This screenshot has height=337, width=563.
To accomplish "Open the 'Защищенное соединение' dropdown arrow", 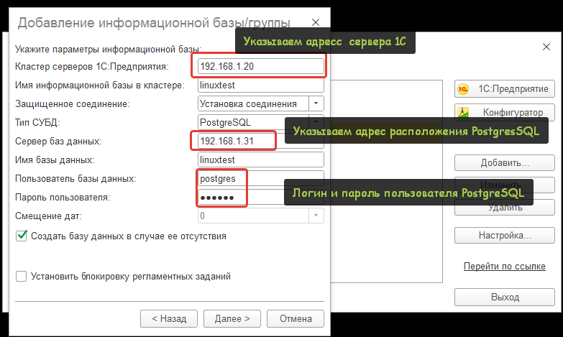I will (x=316, y=103).
